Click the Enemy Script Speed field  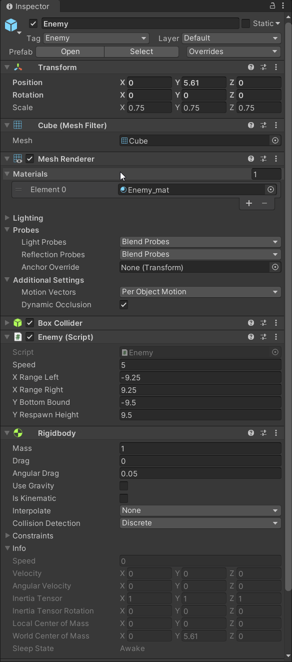[200, 365]
